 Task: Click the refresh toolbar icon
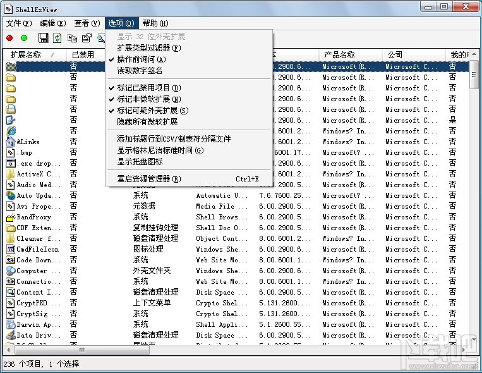pos(57,38)
